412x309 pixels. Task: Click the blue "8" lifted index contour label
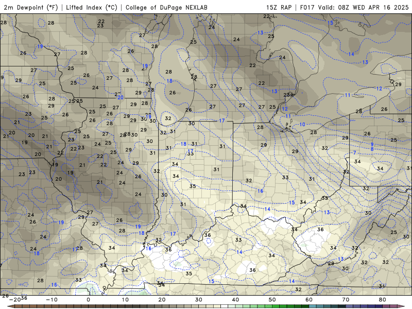tap(372, 149)
